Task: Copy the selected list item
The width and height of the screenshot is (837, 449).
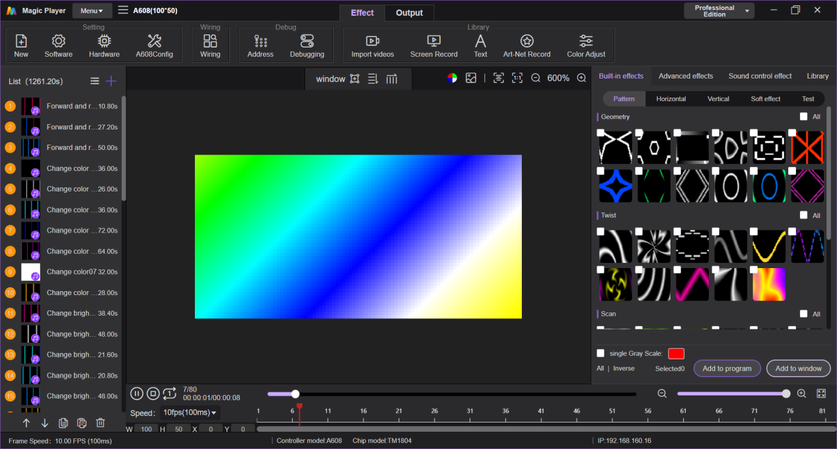Action: point(63,423)
